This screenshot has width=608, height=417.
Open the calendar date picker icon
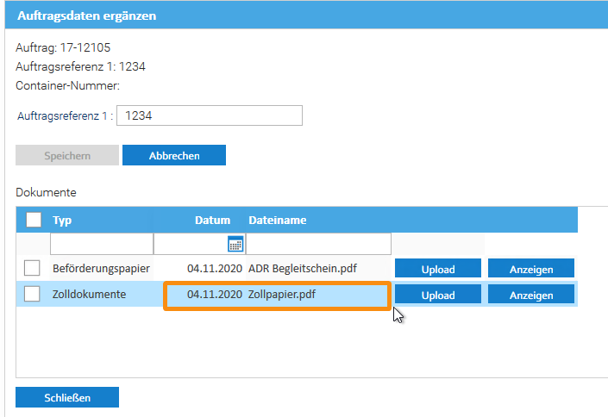(x=235, y=244)
